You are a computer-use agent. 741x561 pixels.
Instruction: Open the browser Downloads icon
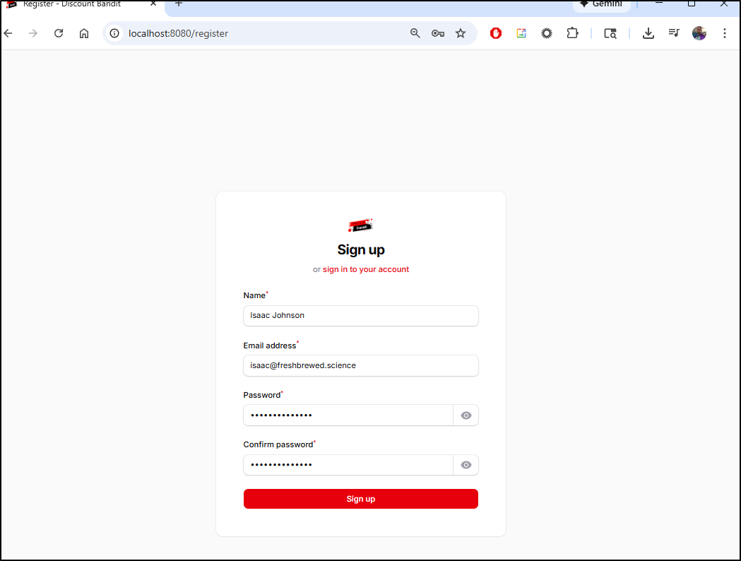pyautogui.click(x=648, y=33)
